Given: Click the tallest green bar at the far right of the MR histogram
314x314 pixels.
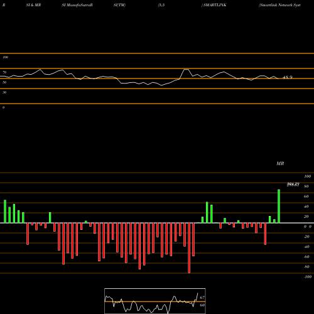Looking at the screenshot, I should click(279, 206).
